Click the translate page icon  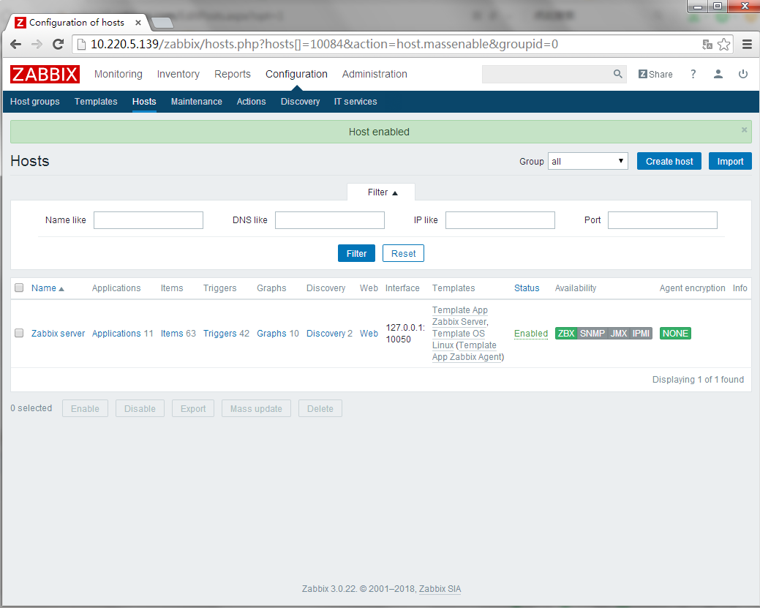(707, 44)
